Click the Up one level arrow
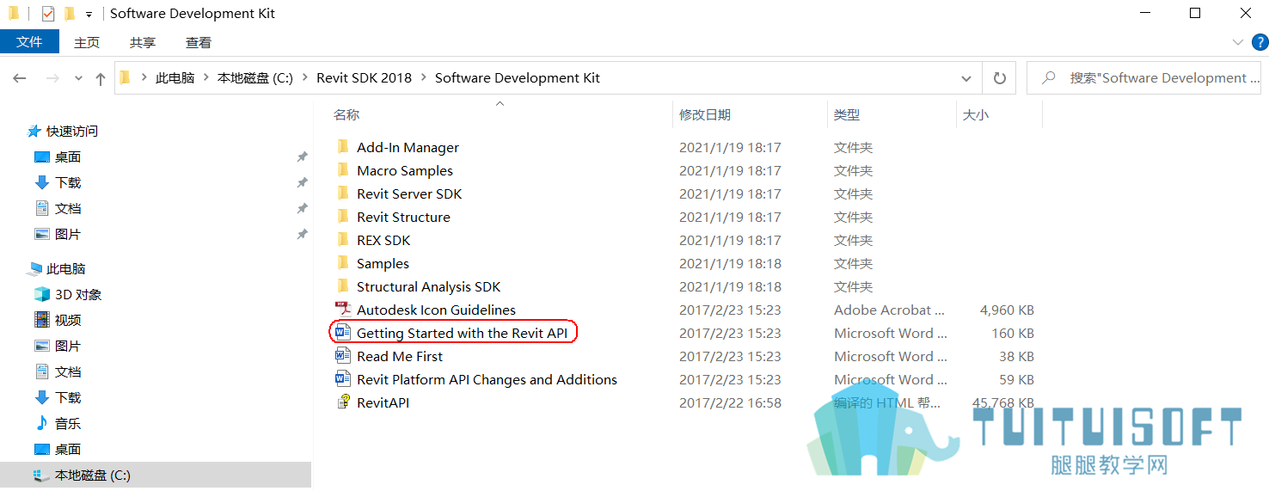Screen dimensions: 1269x491 (101, 78)
